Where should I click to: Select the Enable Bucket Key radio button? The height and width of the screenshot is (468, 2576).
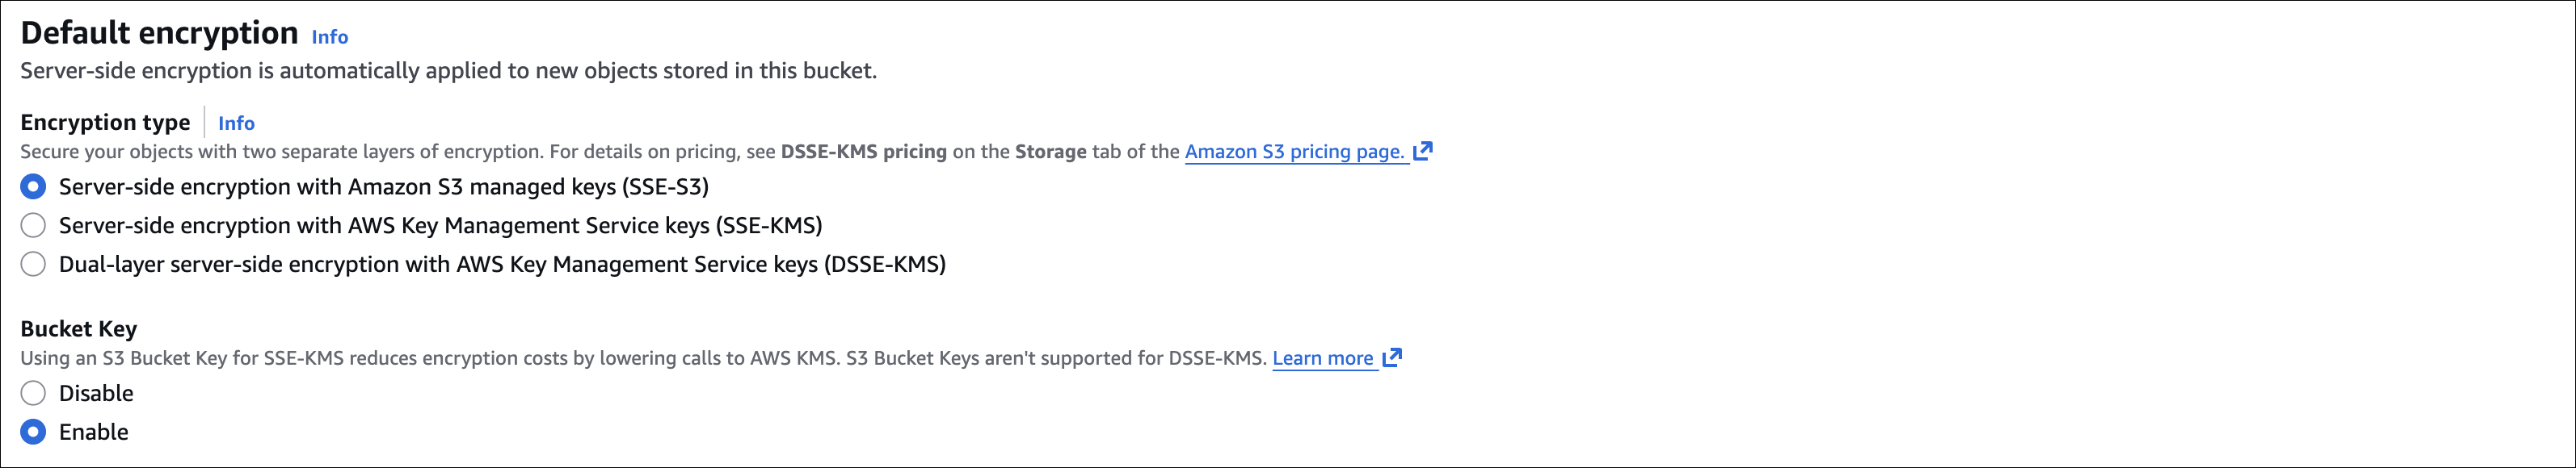tap(33, 432)
